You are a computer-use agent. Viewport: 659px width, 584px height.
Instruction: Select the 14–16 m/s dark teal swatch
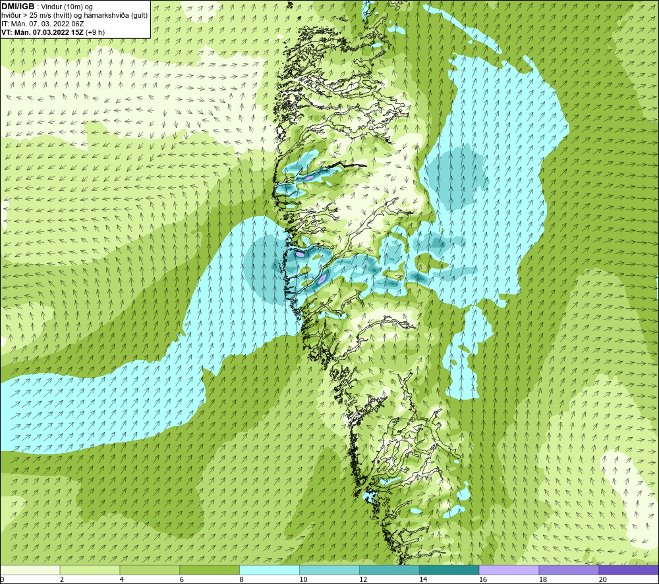(449, 570)
